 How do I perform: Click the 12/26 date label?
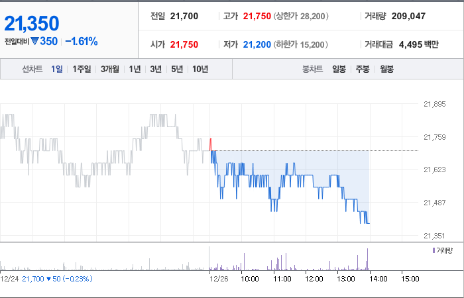pyautogui.click(x=219, y=279)
